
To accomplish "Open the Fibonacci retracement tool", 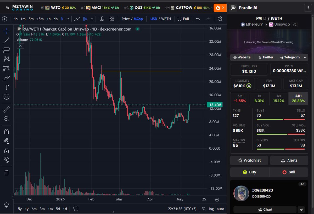I will pos(7,50).
